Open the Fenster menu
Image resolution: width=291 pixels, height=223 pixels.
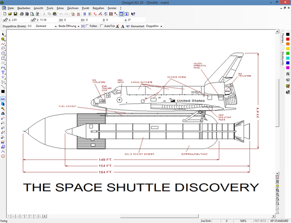[x=112, y=8]
